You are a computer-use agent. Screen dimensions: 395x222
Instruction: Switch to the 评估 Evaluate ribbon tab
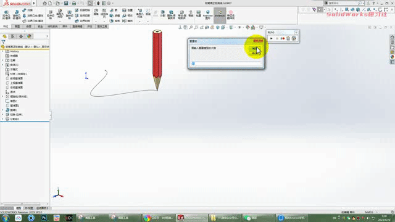[x=89, y=27]
